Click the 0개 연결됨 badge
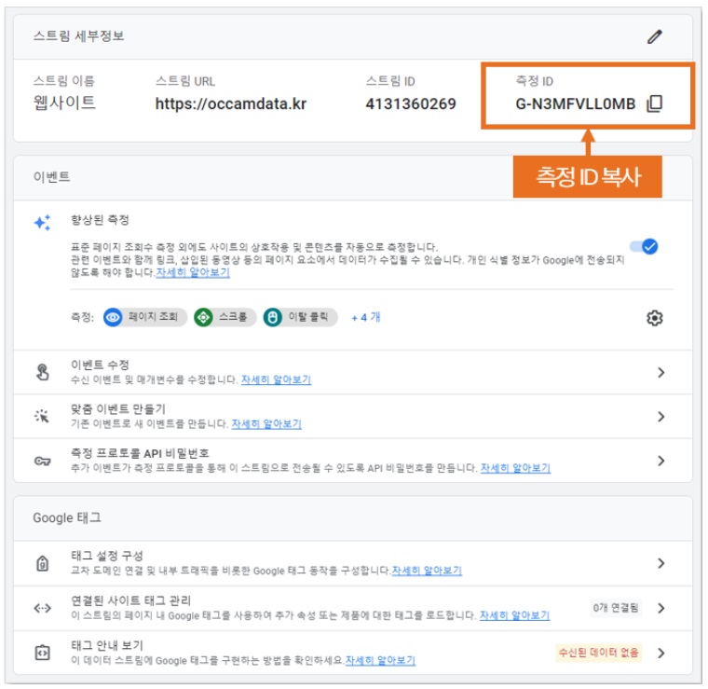 [616, 608]
